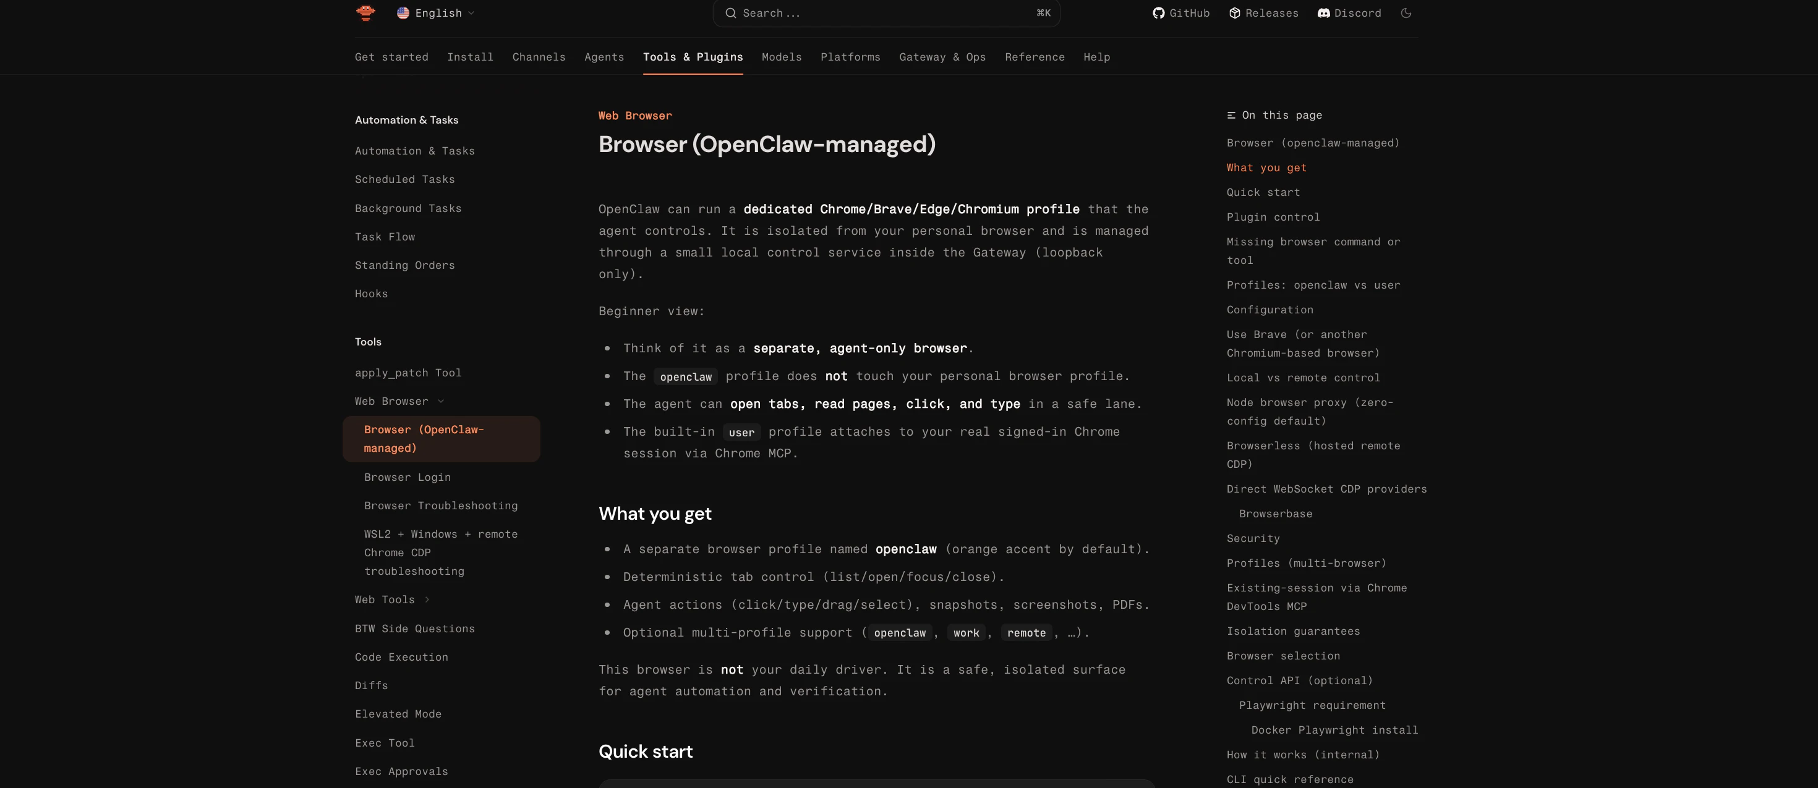Select the Tools & Plugins tab
This screenshot has width=1818, height=788.
[x=693, y=57]
